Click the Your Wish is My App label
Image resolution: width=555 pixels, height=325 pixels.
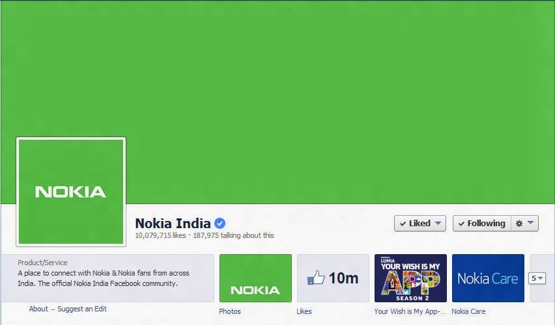coord(410,311)
